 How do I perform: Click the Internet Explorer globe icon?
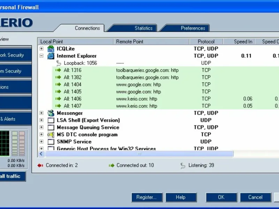[51, 56]
